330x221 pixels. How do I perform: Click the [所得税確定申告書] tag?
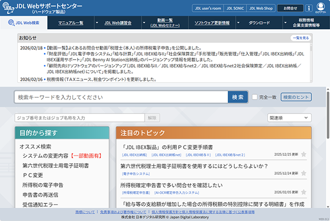(x=136, y=193)
